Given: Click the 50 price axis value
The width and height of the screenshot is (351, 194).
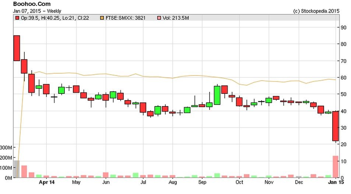Looking at the screenshot, I should coord(343,94).
